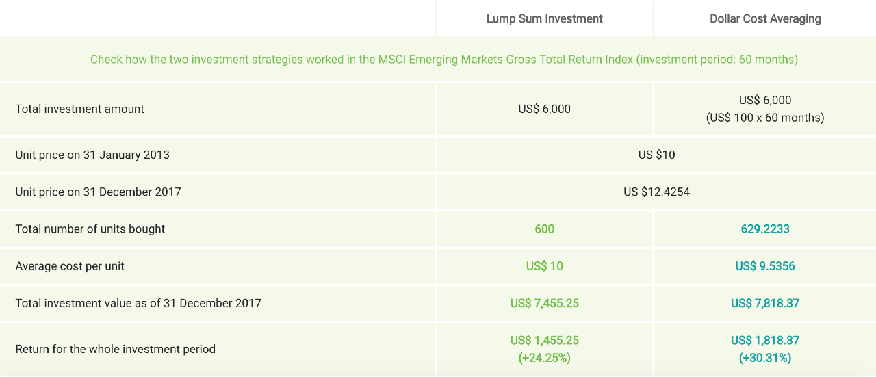The height and width of the screenshot is (377, 876).
Task: Click the Dollar Cost Averaging column header
Action: (x=765, y=19)
